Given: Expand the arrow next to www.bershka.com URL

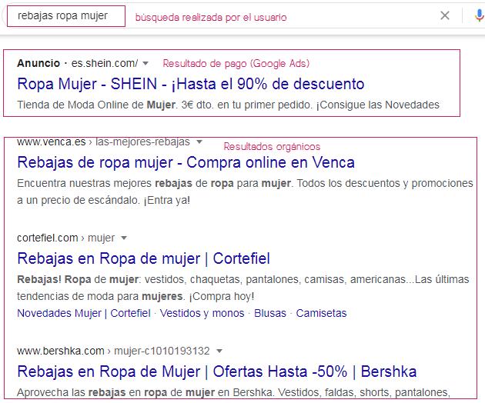Looking at the screenshot, I should pyautogui.click(x=219, y=351).
